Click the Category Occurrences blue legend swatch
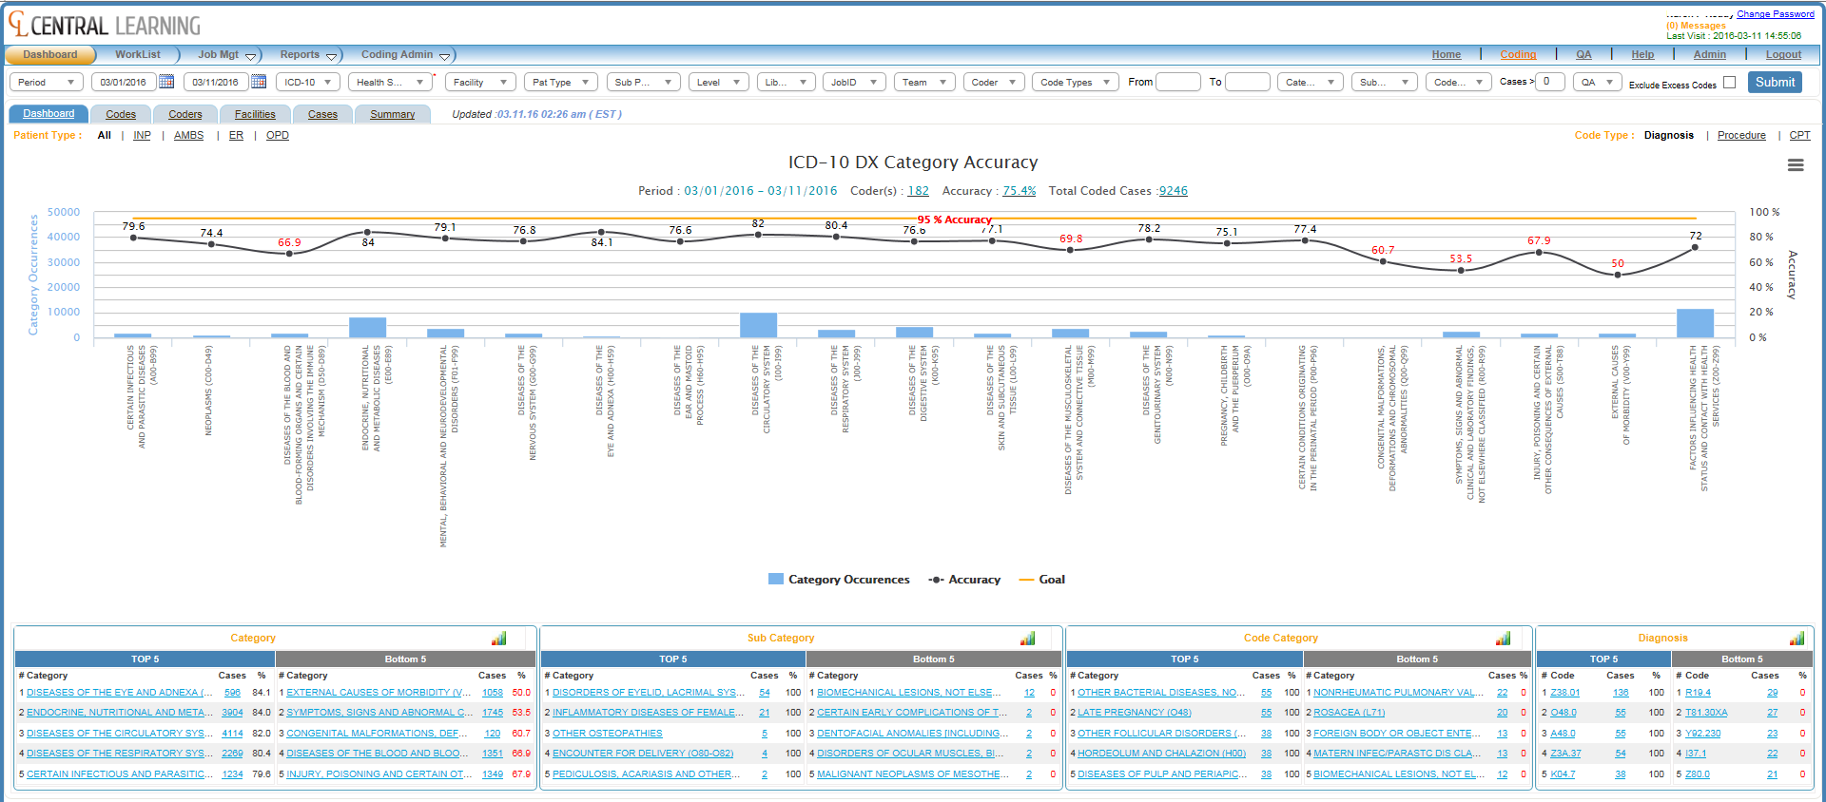Screen dimensions: 1826x802 click(x=775, y=580)
